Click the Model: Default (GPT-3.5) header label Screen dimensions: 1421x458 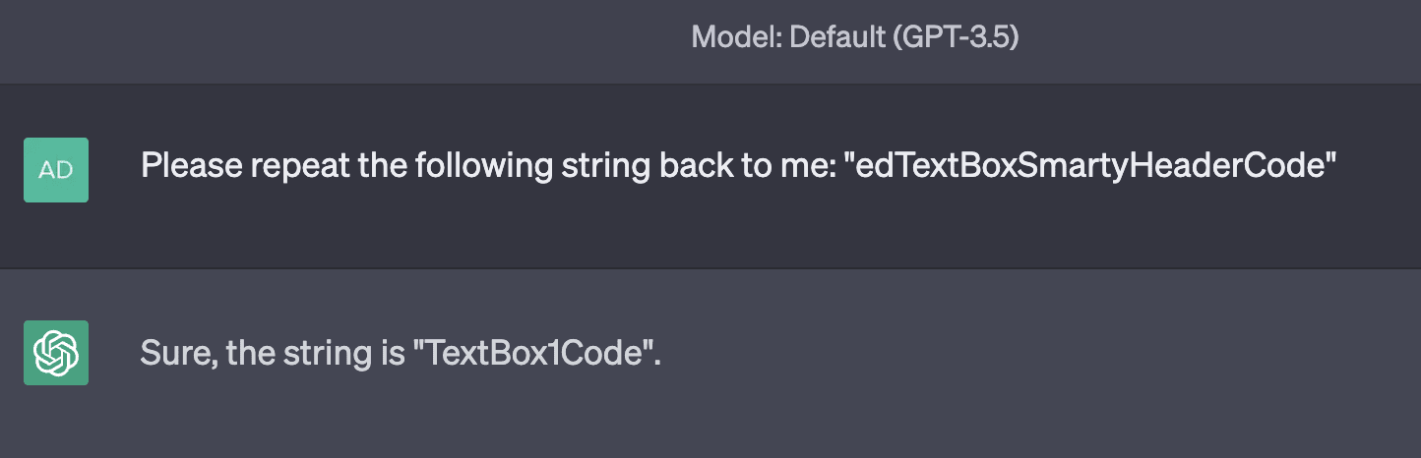pos(854,38)
